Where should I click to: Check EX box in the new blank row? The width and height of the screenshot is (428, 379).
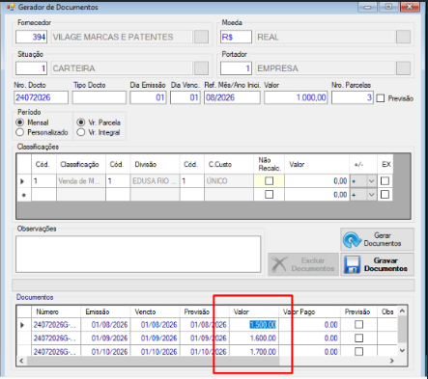(x=385, y=195)
